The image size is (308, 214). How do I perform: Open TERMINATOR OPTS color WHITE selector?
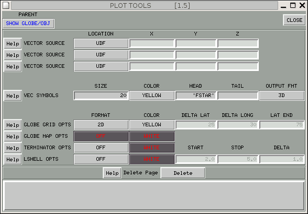click(x=152, y=148)
